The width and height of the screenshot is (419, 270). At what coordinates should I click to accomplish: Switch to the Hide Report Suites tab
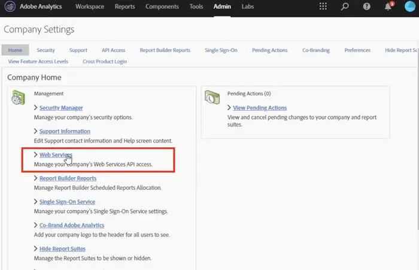pos(400,50)
